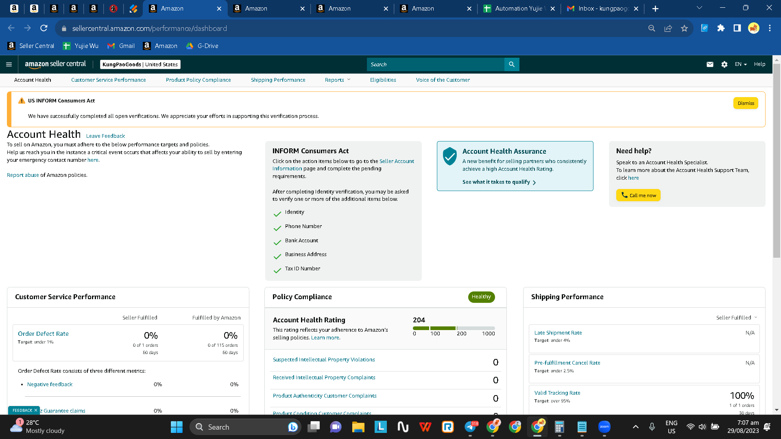Image resolution: width=781 pixels, height=439 pixels.
Task: Go to the Shipping Performance tab
Action: (278, 80)
